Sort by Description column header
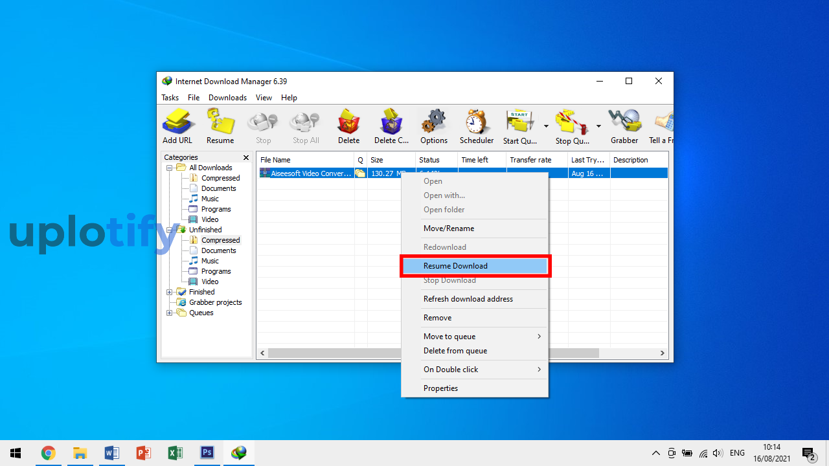 (x=639, y=160)
